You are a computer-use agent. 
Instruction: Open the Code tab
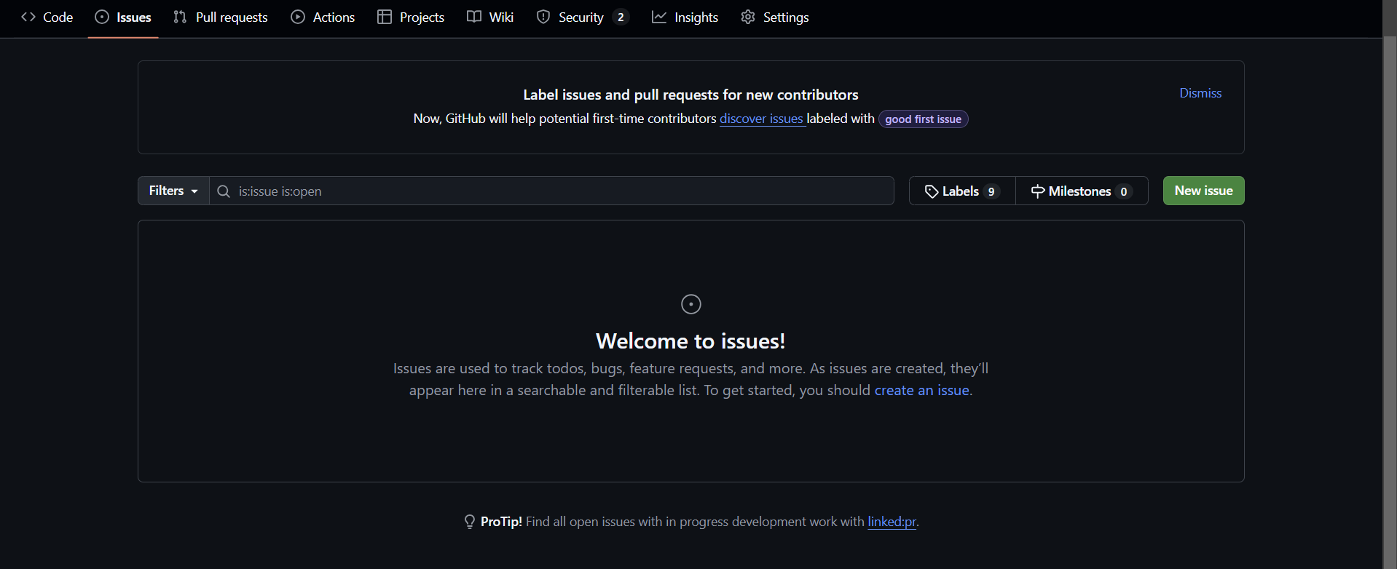[47, 17]
